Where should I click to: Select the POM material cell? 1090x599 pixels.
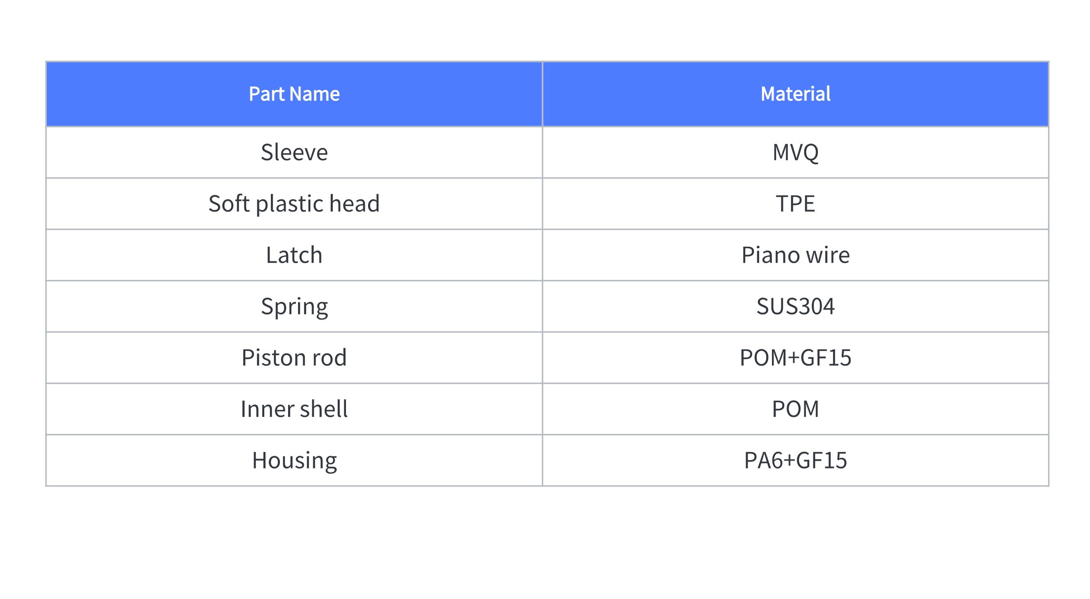[x=795, y=409]
